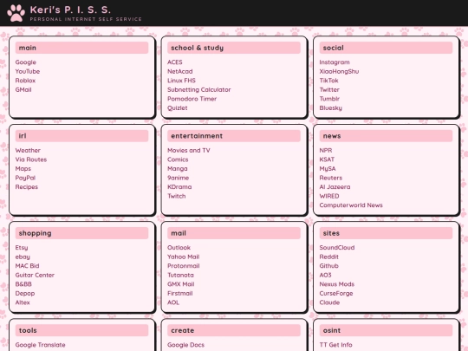Open Firstmail link
Screen dimensions: 468x351
(x=180, y=294)
